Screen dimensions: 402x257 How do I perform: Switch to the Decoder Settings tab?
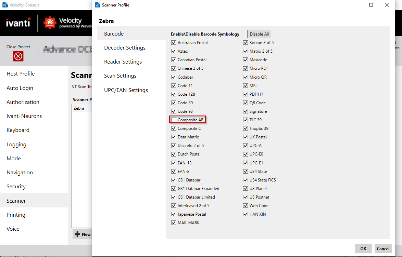click(125, 48)
